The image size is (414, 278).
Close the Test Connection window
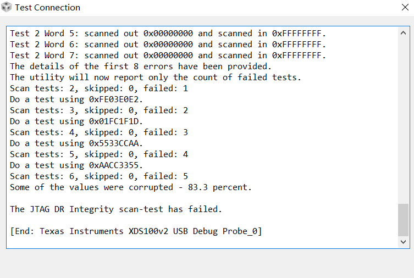pyautogui.click(x=403, y=8)
